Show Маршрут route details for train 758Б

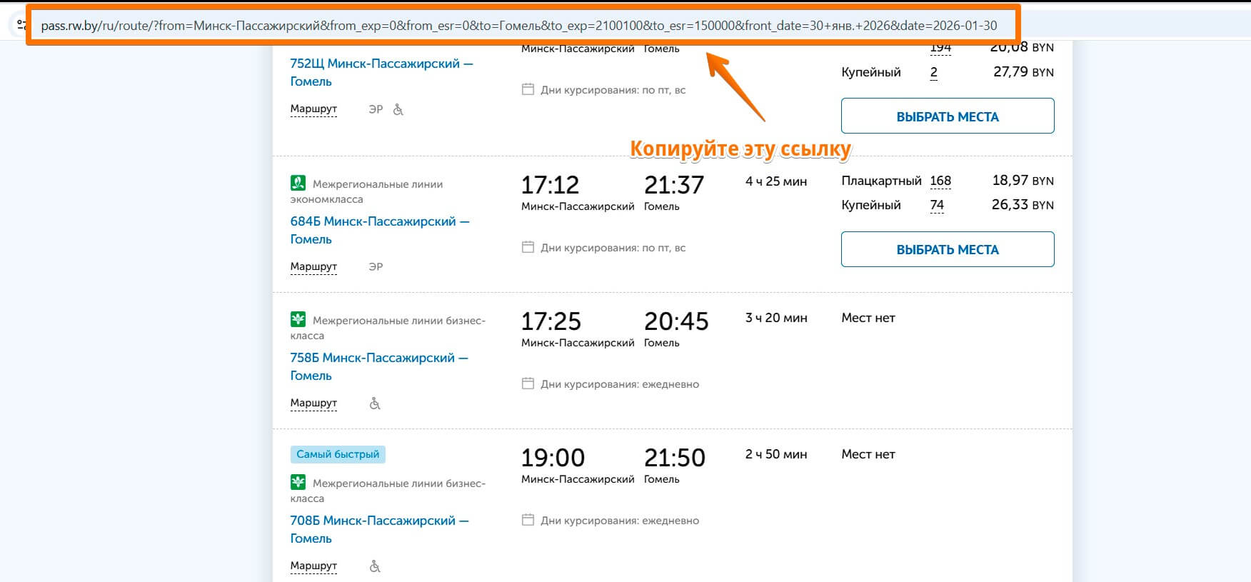(x=313, y=403)
